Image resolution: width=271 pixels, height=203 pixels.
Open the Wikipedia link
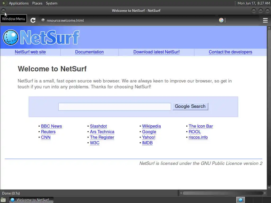[x=151, y=126]
